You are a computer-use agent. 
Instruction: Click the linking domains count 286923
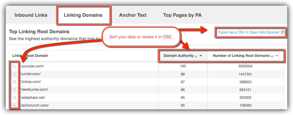click(x=245, y=82)
